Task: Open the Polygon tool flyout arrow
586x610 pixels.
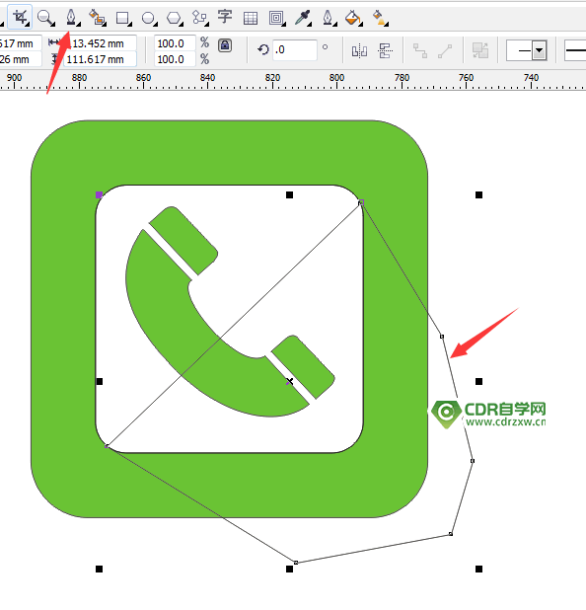Action: [182, 25]
